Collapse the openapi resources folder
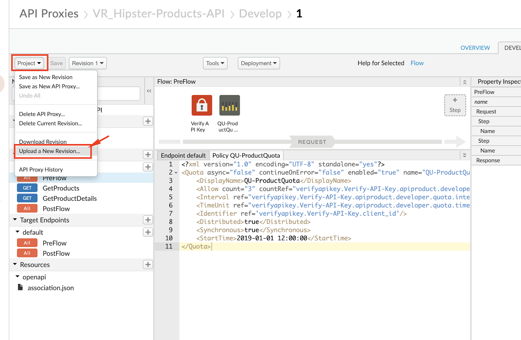Screen dimensions: 521x340 [18, 277]
